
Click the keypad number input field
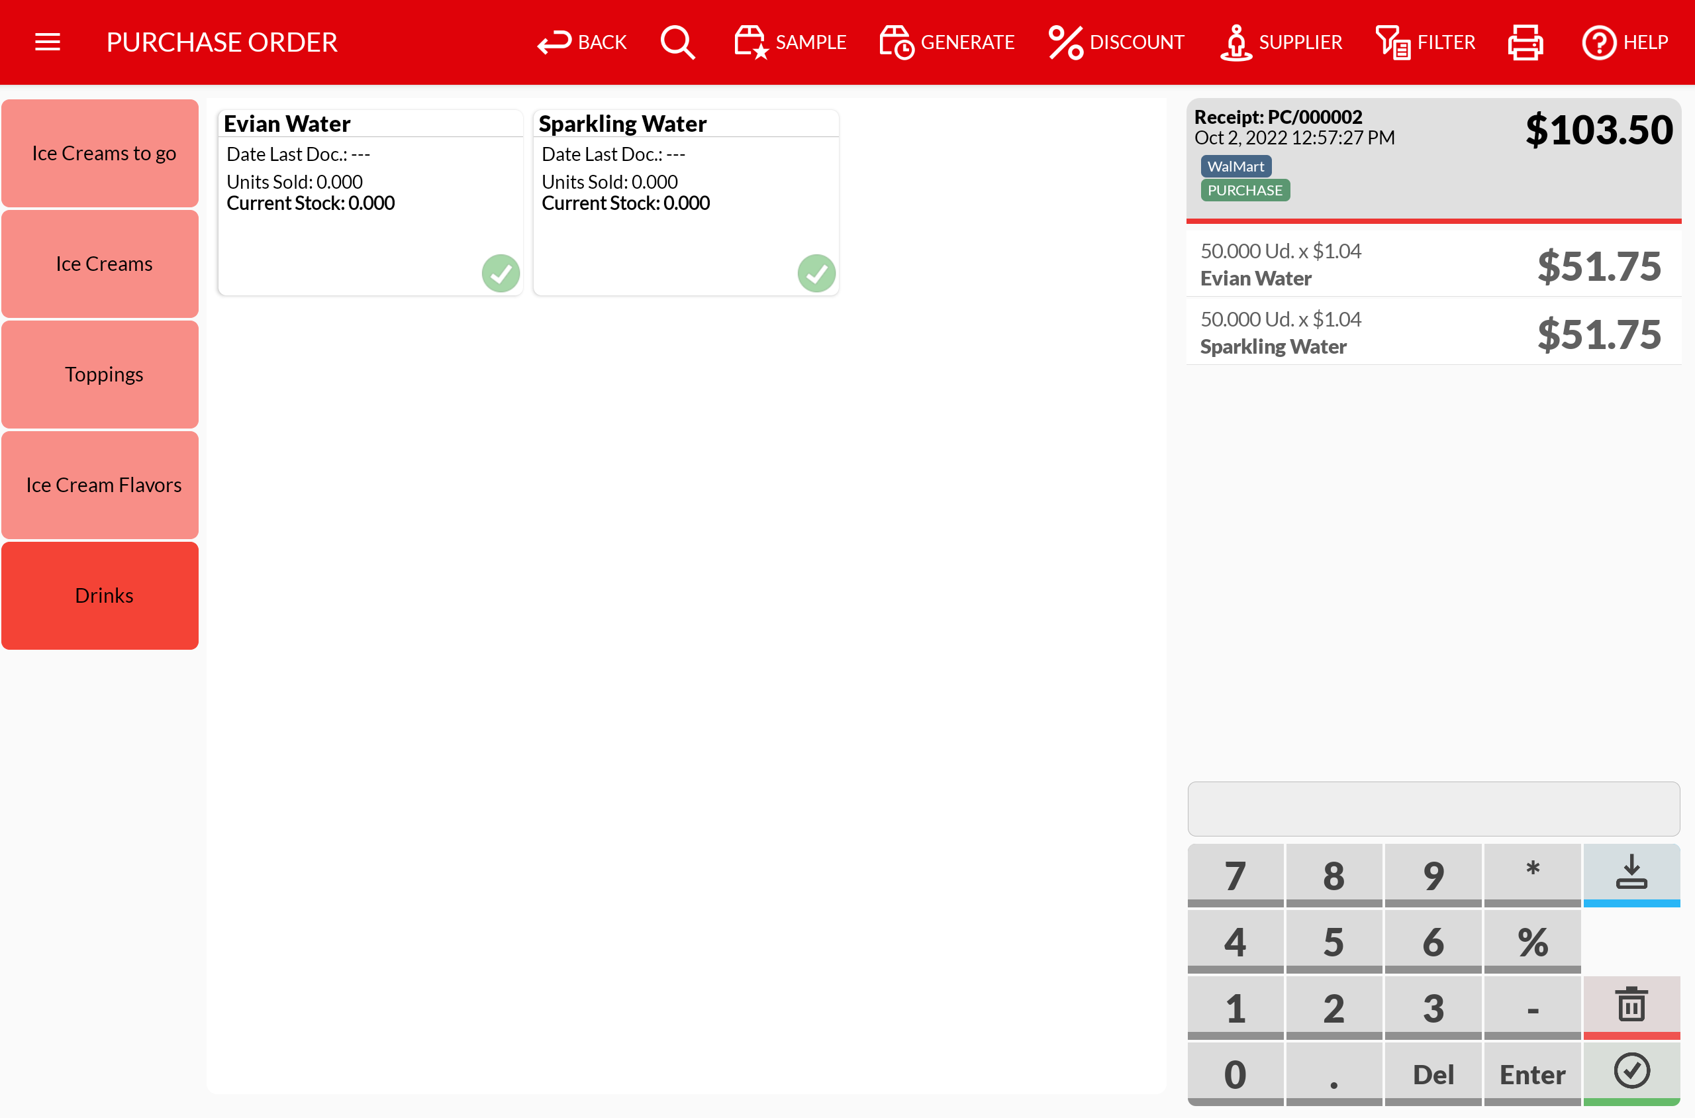click(1433, 809)
